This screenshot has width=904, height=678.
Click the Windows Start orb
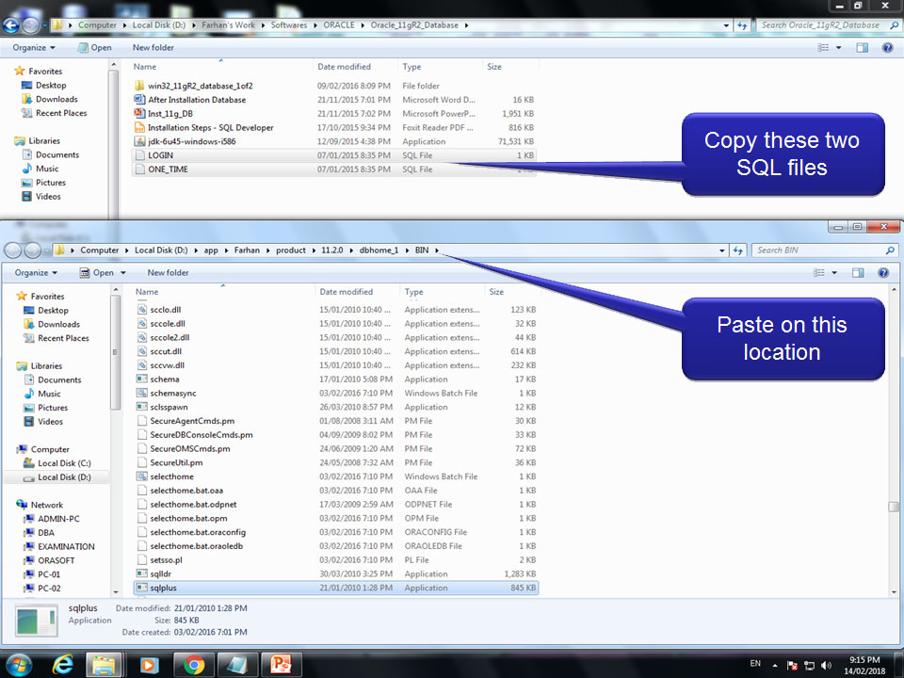click(x=18, y=666)
